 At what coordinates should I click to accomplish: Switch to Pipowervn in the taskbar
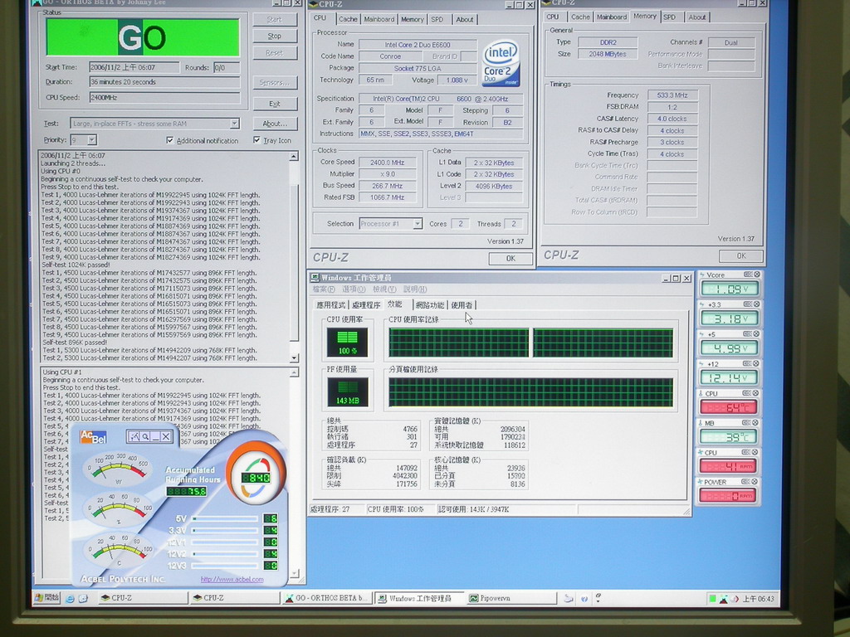[511, 598]
